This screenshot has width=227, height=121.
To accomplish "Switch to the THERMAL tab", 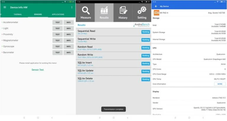I will coord(18,14).
